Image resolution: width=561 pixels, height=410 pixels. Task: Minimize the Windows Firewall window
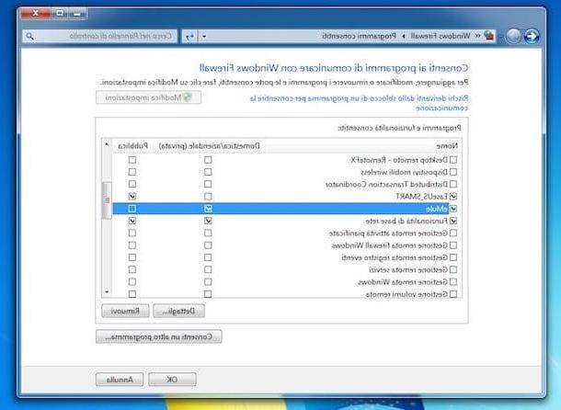[x=77, y=14]
